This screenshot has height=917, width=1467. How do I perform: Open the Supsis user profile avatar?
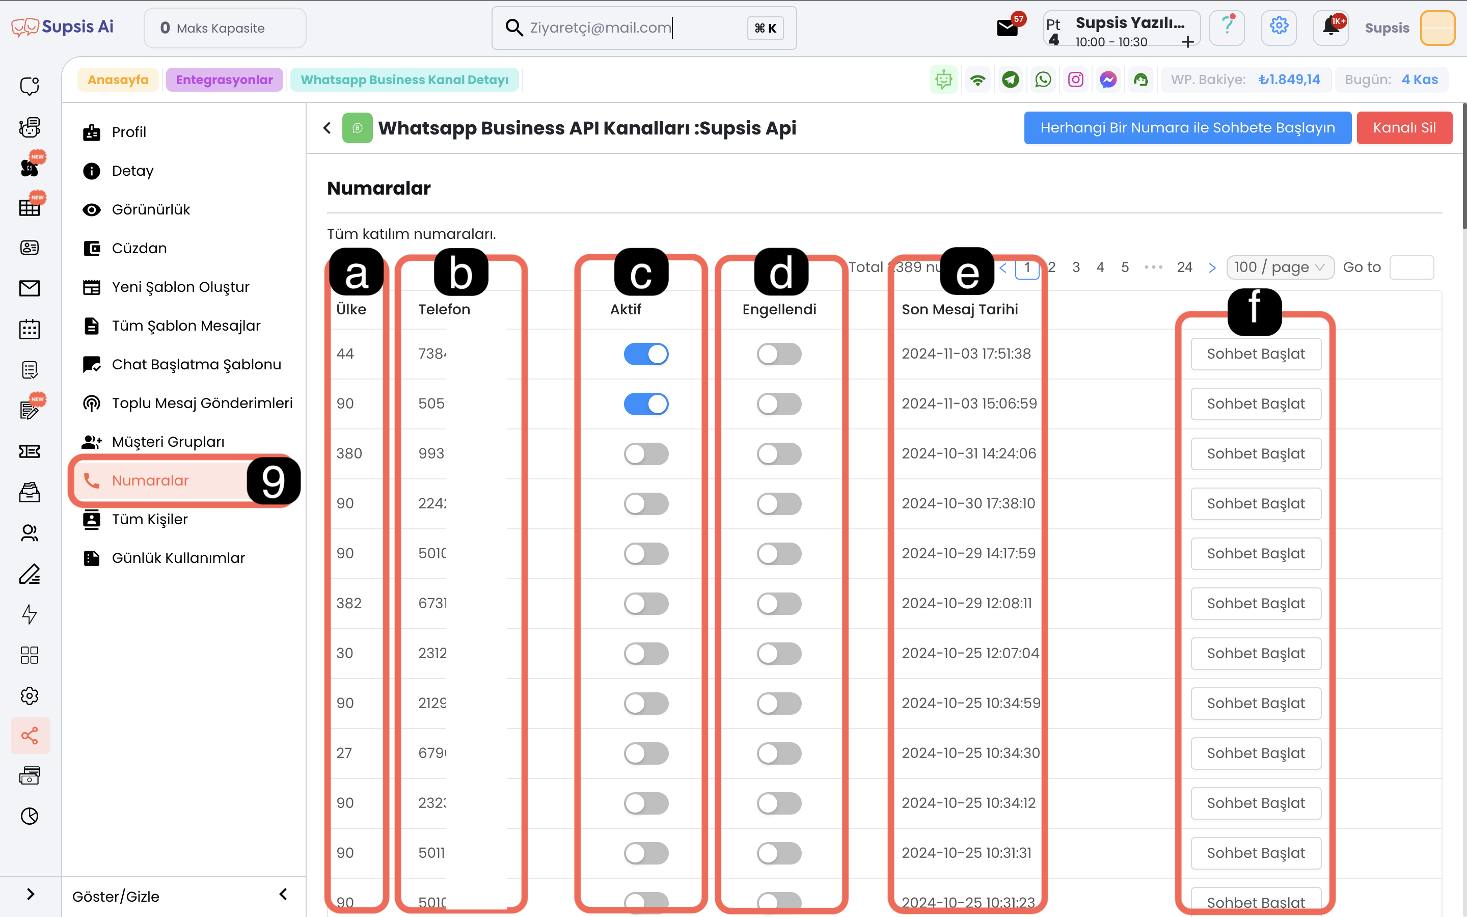(x=1437, y=28)
